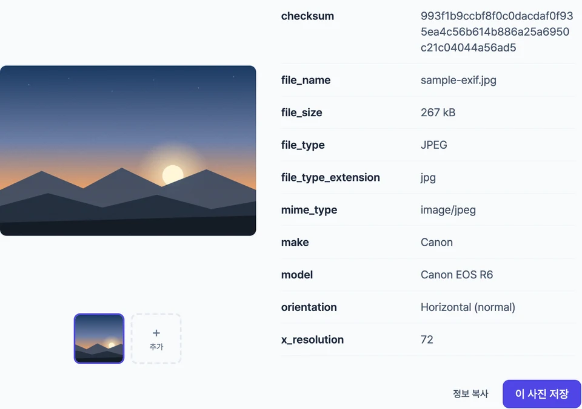
Task: Select the image/jpeg mime type value
Action: (448, 210)
